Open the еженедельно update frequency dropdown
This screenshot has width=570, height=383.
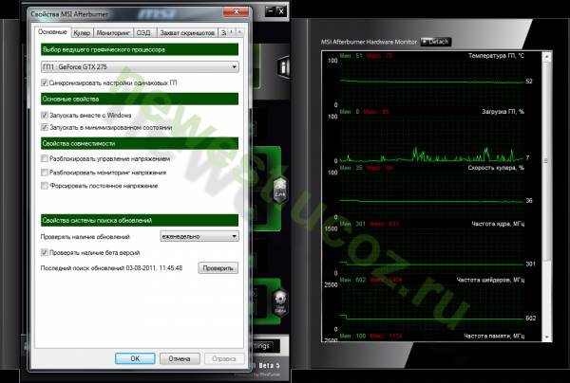[199, 236]
